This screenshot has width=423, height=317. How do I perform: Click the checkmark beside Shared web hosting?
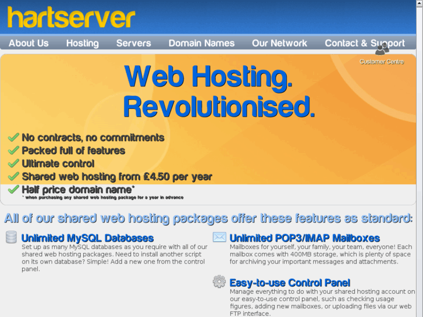[13, 176]
